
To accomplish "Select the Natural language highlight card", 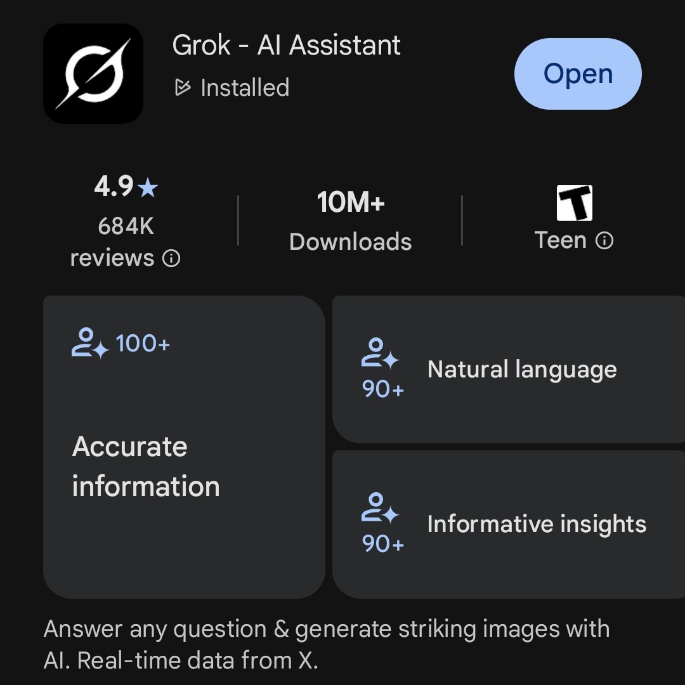I will coord(507,368).
